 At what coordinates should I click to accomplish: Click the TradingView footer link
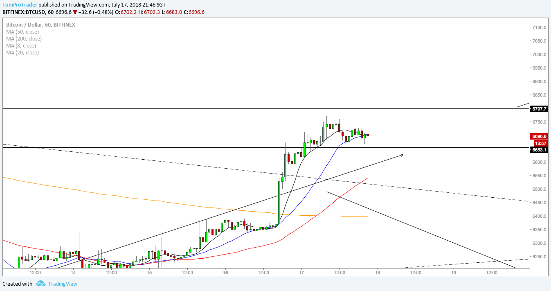coord(63,284)
